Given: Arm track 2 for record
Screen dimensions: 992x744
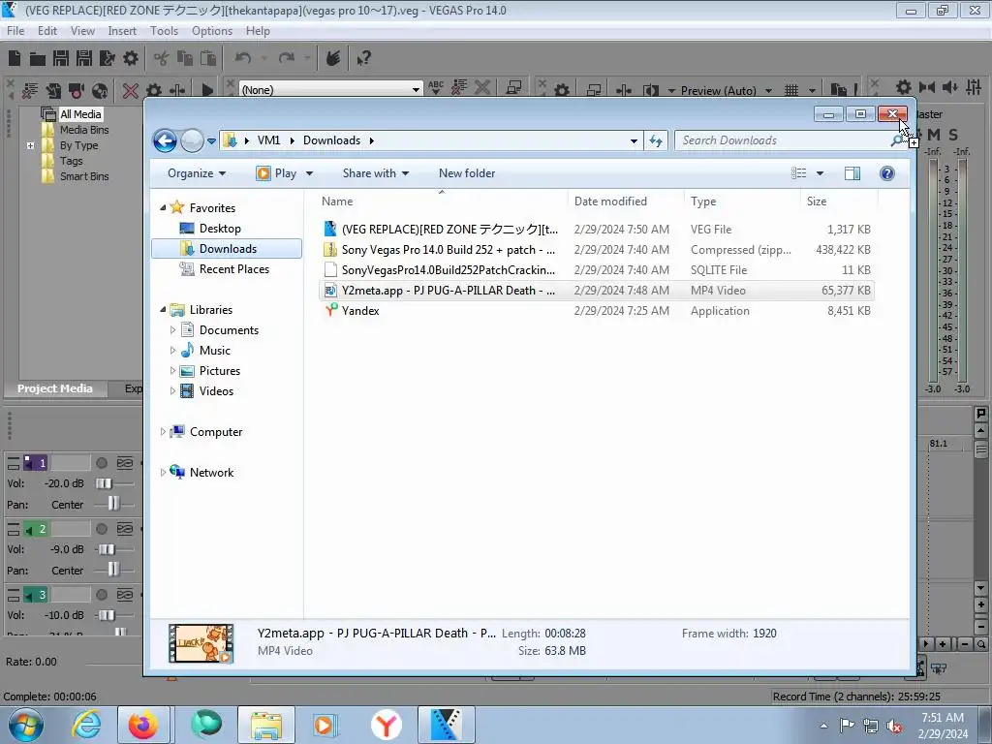Looking at the screenshot, I should pyautogui.click(x=101, y=529).
